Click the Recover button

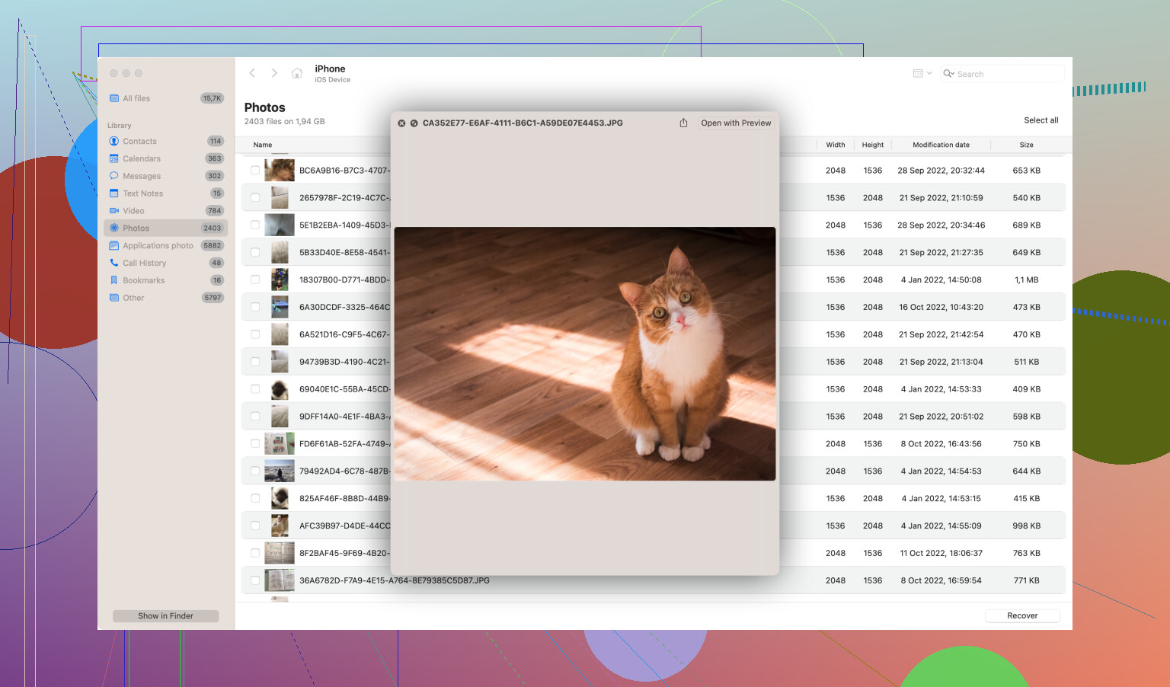[x=1022, y=615]
